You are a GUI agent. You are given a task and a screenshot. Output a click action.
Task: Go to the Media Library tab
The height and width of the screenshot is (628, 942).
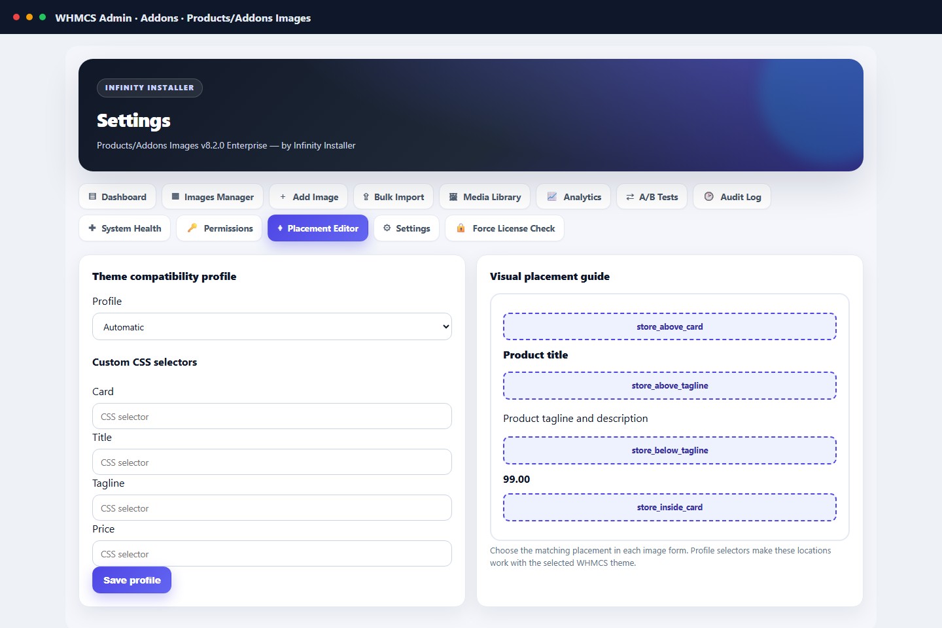(x=485, y=197)
